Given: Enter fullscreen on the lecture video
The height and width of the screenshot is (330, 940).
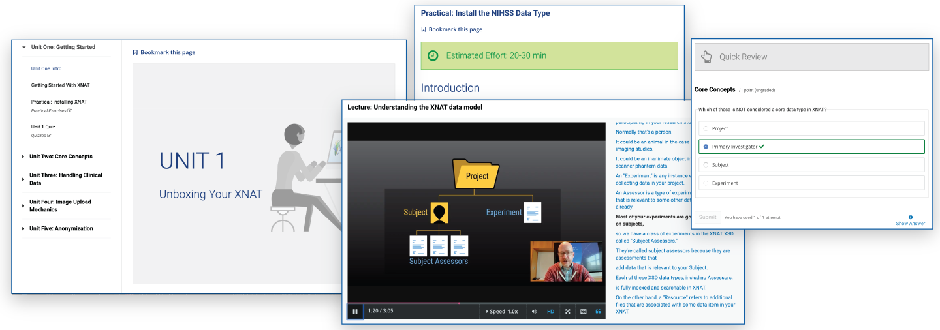Looking at the screenshot, I should [568, 312].
